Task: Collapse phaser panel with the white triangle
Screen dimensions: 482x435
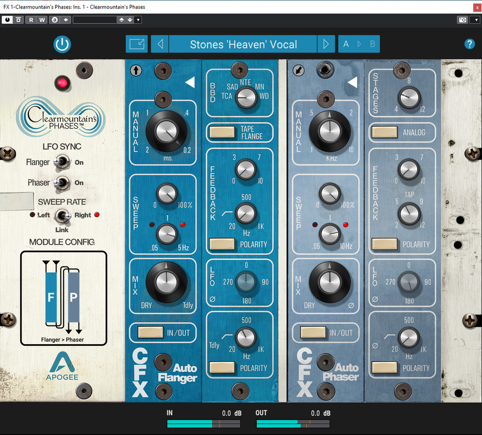Action: (x=353, y=82)
